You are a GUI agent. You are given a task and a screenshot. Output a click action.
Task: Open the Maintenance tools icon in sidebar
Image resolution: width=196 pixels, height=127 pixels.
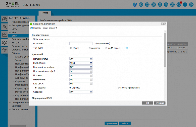[x=4, y=50]
